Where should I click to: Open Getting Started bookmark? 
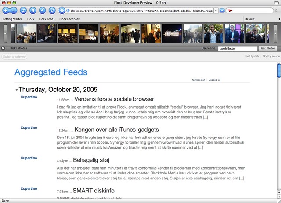tap(12, 19)
